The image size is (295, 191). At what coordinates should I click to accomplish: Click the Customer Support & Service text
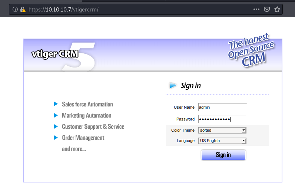coord(93,126)
